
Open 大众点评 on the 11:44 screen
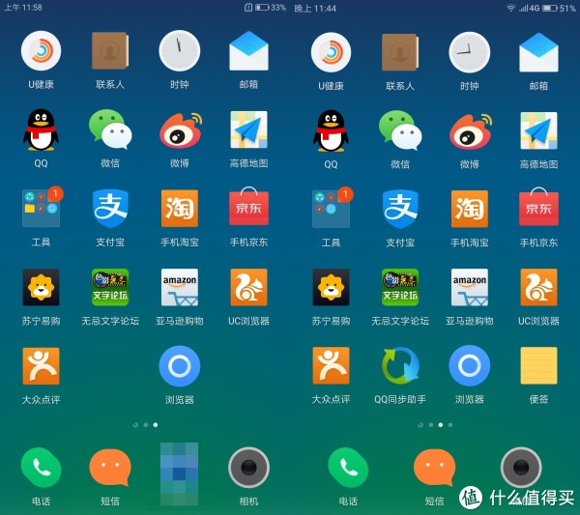tap(331, 365)
